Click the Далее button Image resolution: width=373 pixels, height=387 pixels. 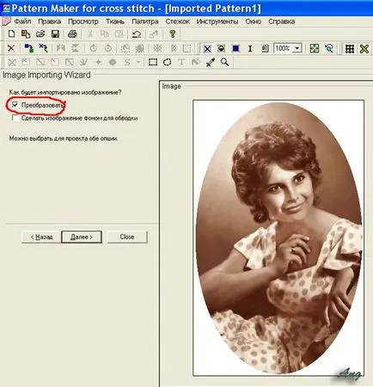(x=82, y=237)
